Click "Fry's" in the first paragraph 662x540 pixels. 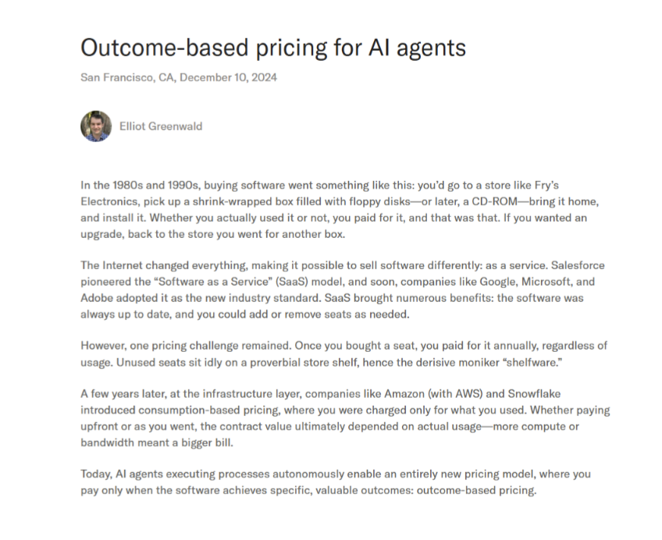coord(546,185)
